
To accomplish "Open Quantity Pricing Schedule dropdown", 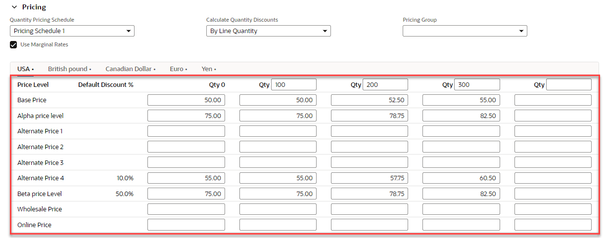I will coord(72,31).
